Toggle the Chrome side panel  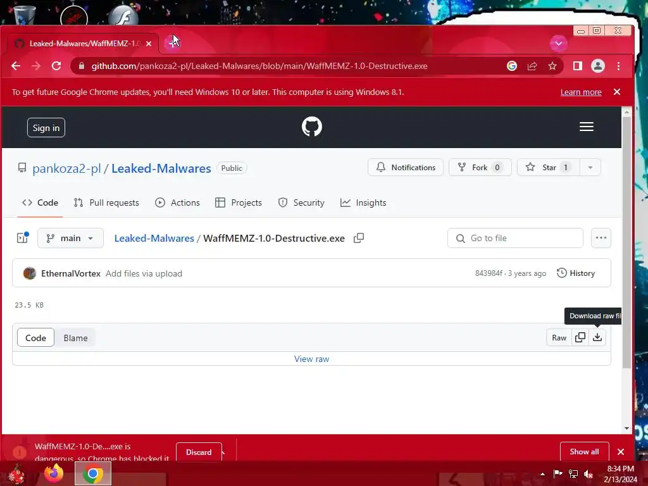tap(578, 66)
